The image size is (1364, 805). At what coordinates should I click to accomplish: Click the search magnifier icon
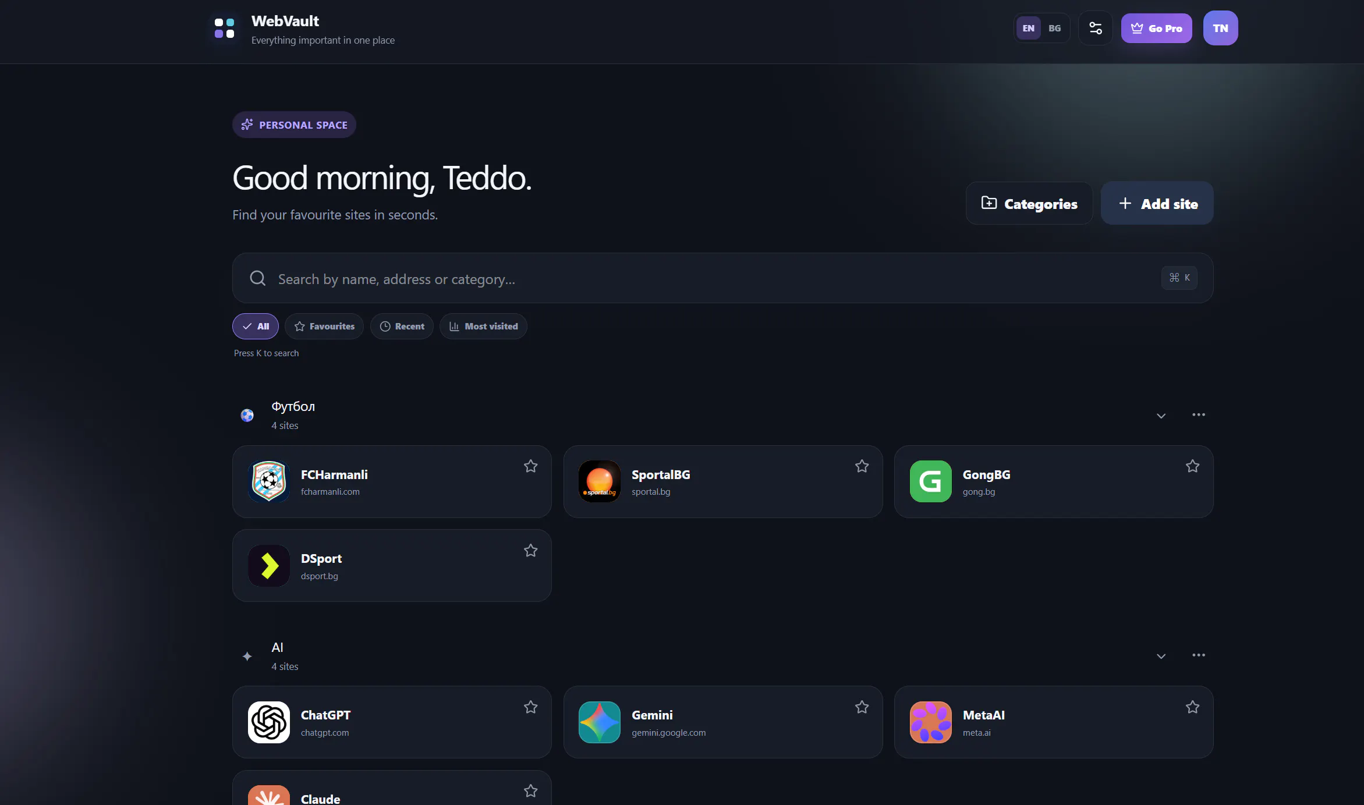click(258, 278)
